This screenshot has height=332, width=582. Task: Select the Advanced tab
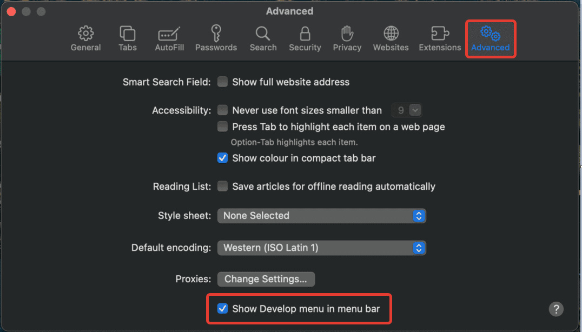491,38
